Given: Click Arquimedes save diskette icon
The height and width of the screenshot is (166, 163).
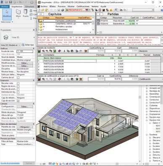Looking at the screenshot, I should click(x=59, y=10).
